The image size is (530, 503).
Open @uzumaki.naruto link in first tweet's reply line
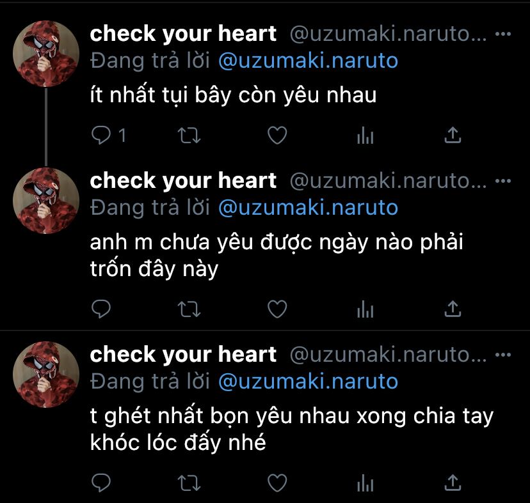(309, 61)
